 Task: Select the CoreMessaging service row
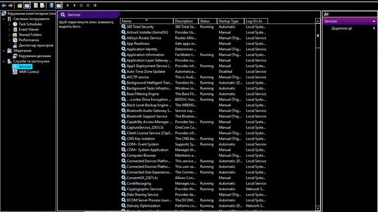click(x=194, y=183)
